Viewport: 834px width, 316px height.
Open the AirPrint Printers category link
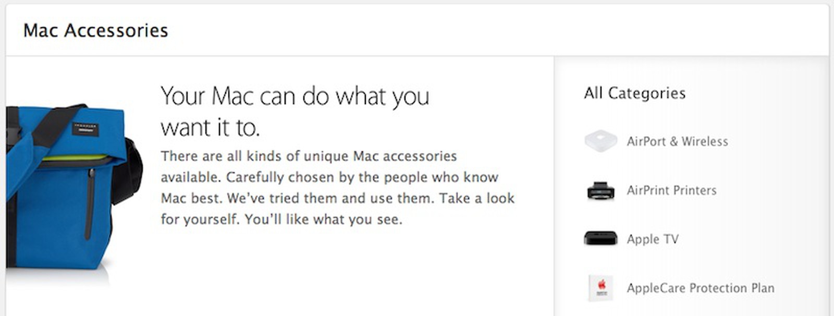coord(671,190)
